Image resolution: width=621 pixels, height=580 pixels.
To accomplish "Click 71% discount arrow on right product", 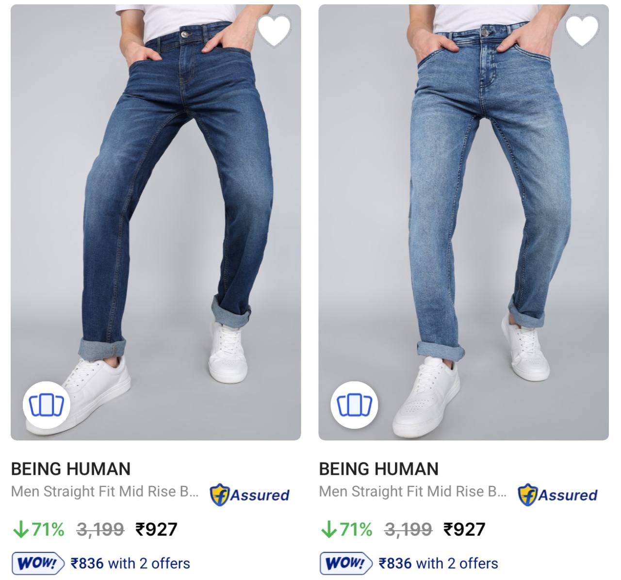I will pyautogui.click(x=328, y=529).
